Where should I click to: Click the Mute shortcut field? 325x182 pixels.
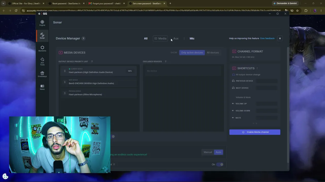click(x=267, y=118)
